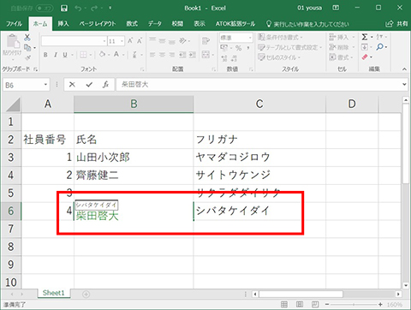
Task: Open Customize Quick Access Toolbar dropdown
Action: pyautogui.click(x=110, y=8)
